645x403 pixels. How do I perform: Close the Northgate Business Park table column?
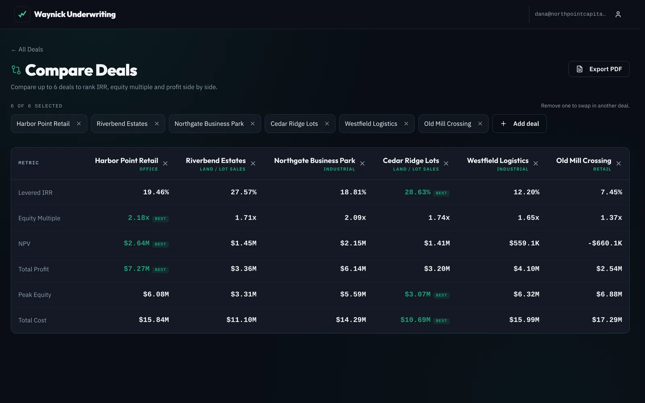pos(362,164)
